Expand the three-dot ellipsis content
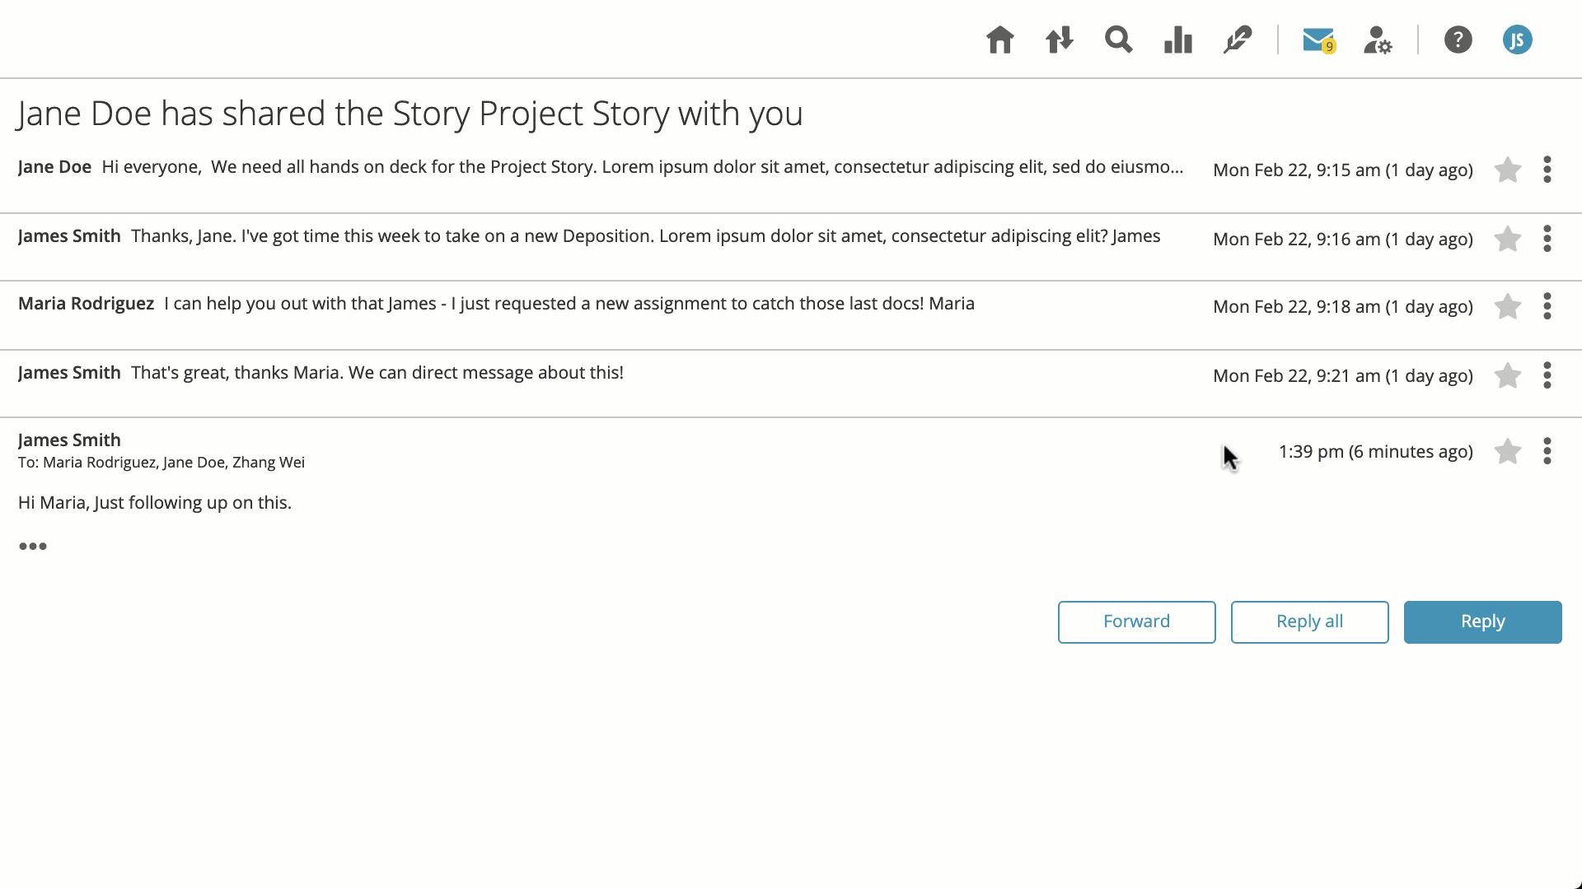The height and width of the screenshot is (889, 1582). click(x=31, y=545)
